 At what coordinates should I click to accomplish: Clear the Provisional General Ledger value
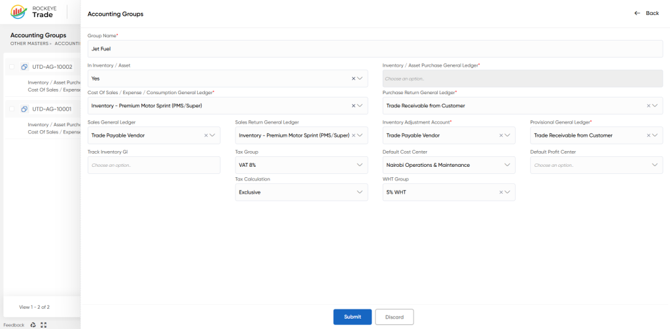pyautogui.click(x=648, y=135)
